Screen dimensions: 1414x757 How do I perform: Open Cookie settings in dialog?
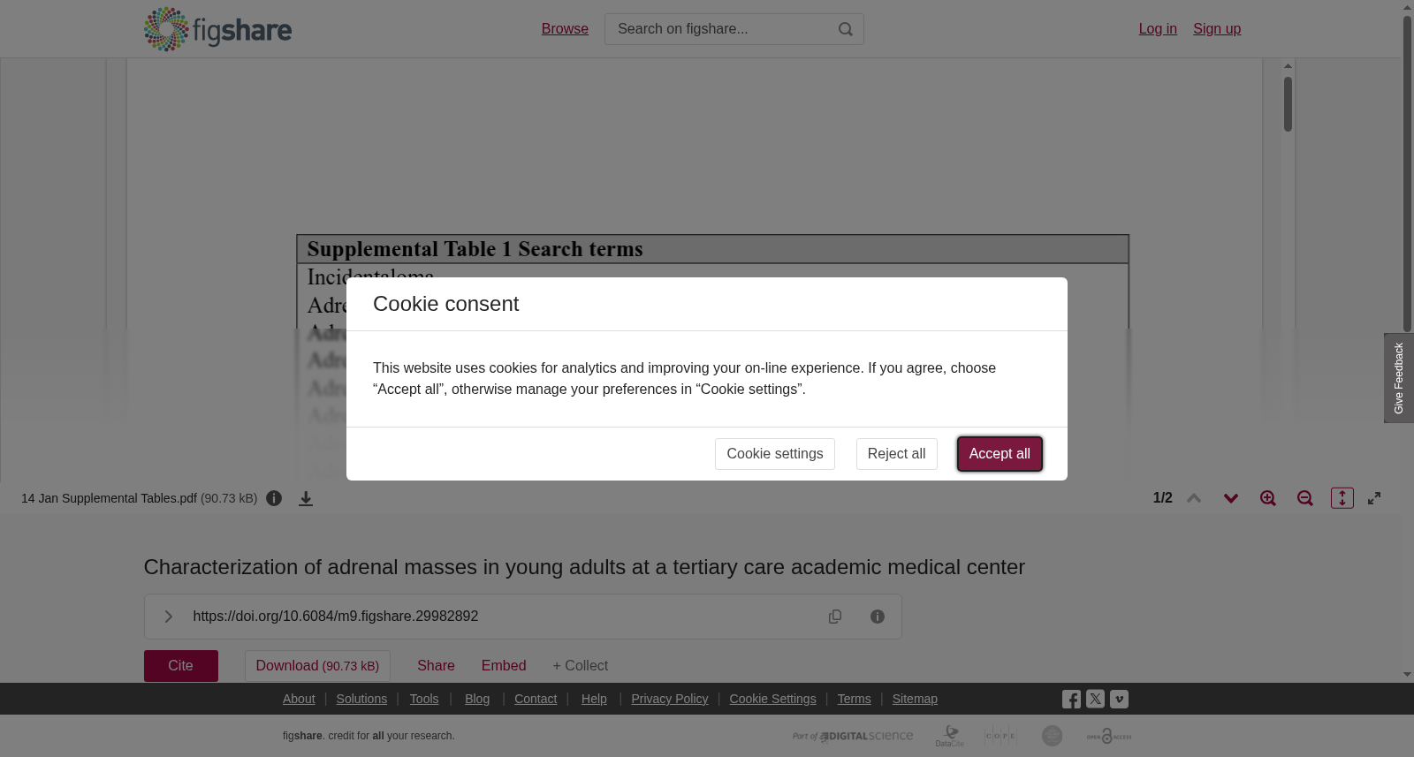tap(775, 454)
